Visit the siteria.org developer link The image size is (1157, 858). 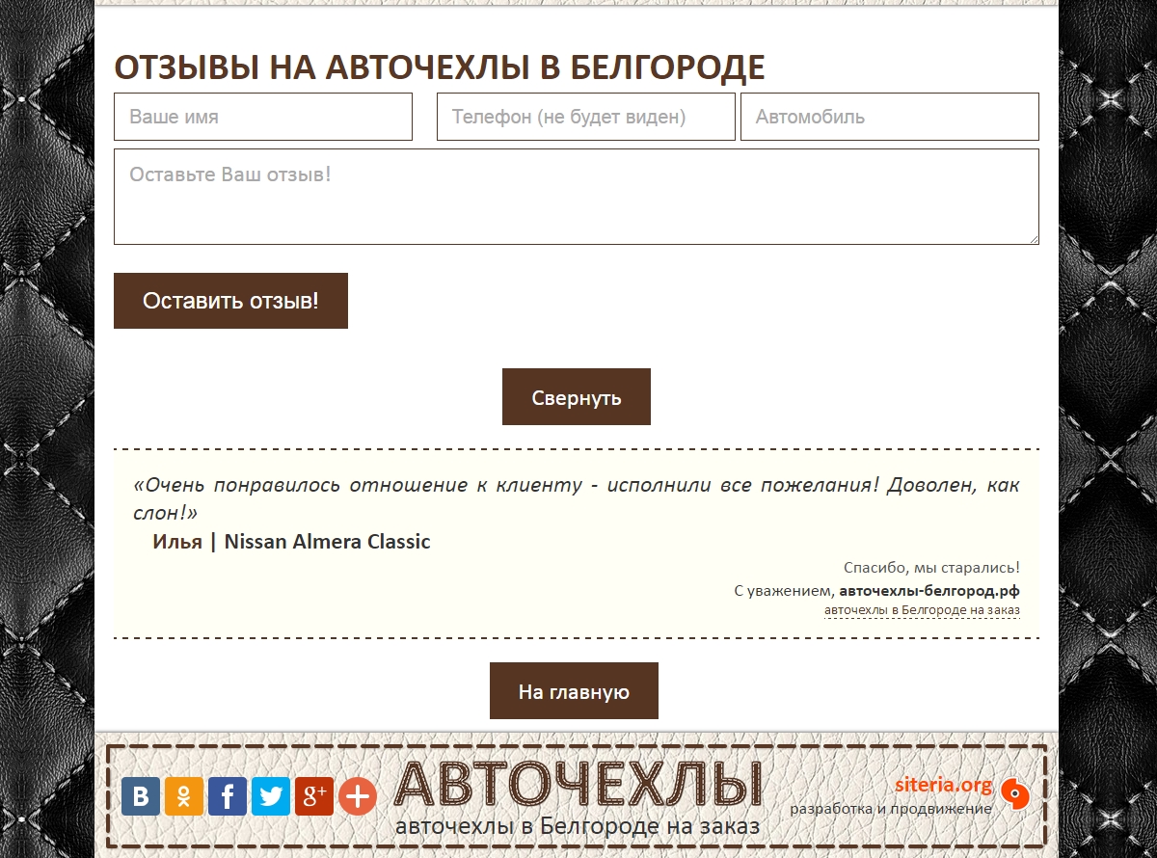coord(942,785)
